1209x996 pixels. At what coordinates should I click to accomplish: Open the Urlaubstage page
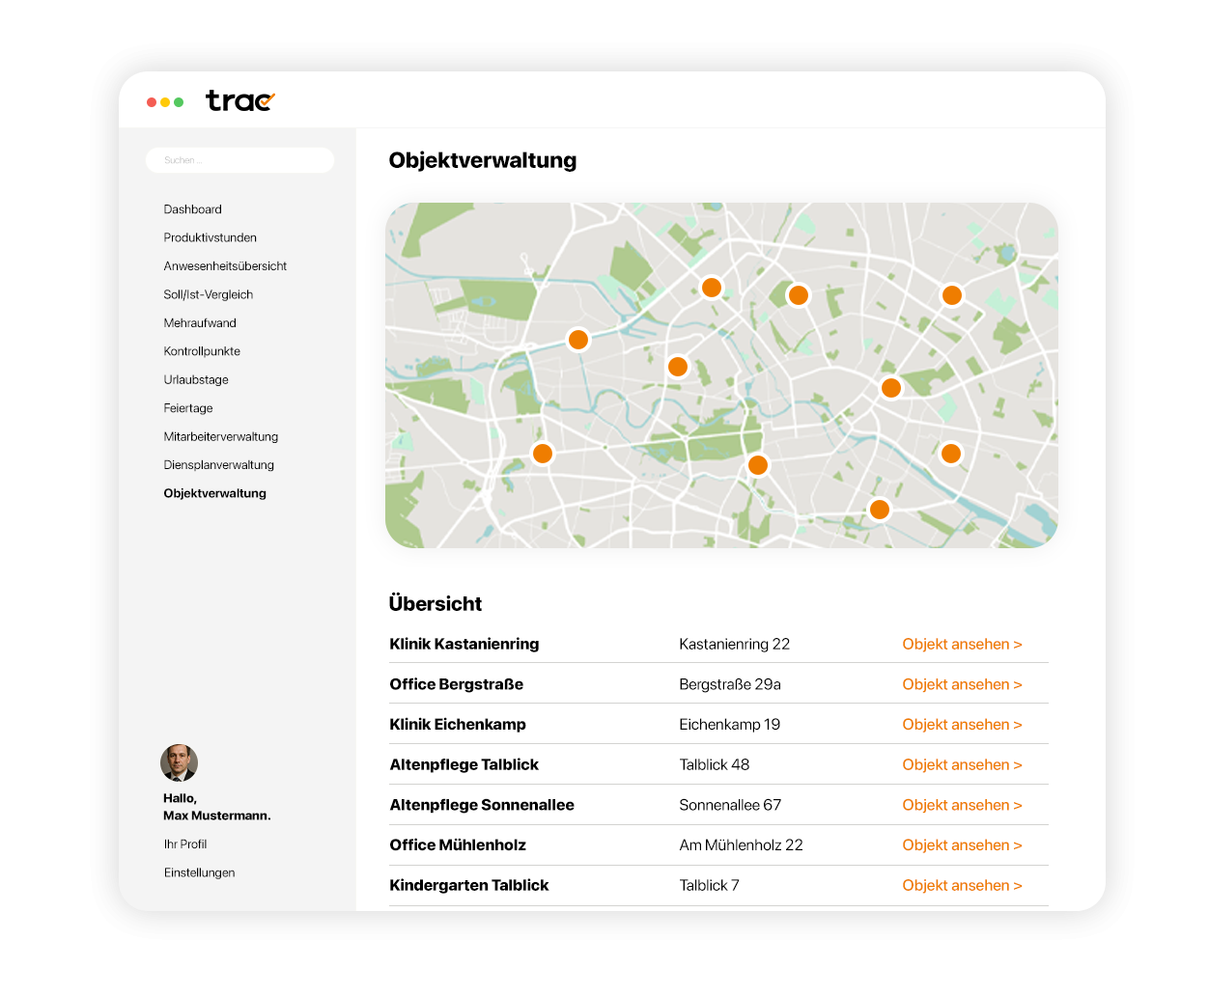(196, 379)
